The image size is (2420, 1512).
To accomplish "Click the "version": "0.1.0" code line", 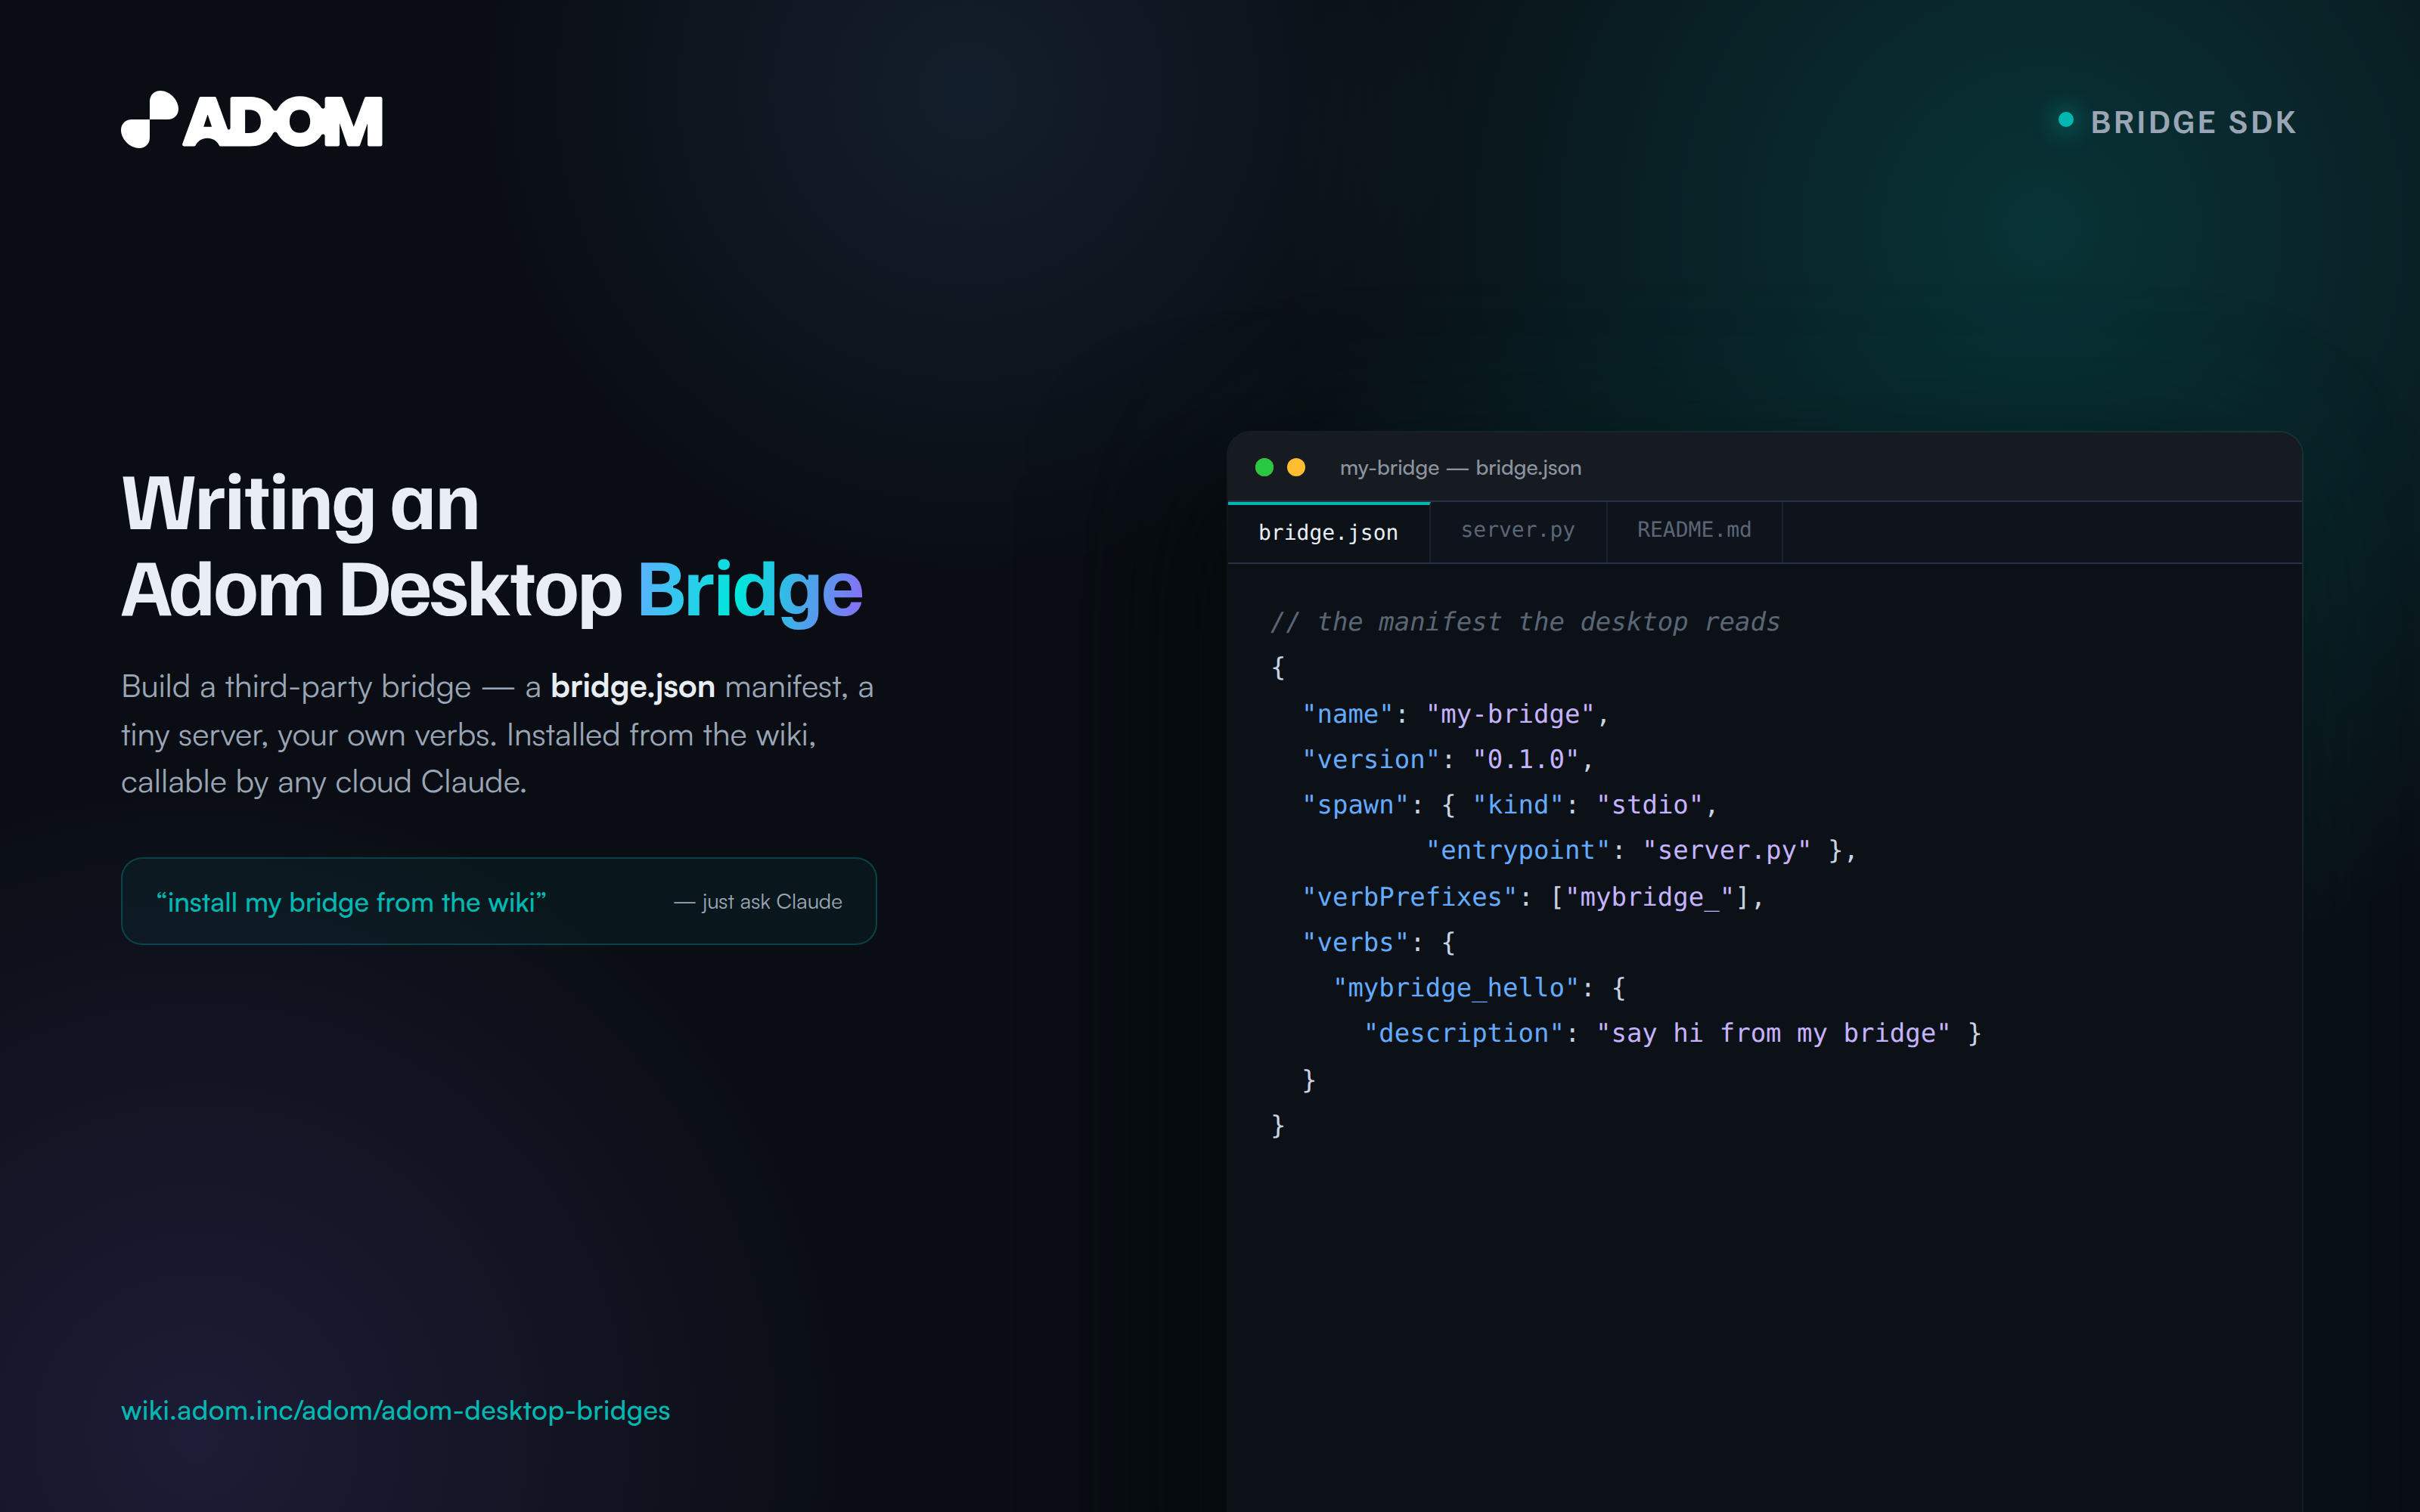I will coord(1447,760).
